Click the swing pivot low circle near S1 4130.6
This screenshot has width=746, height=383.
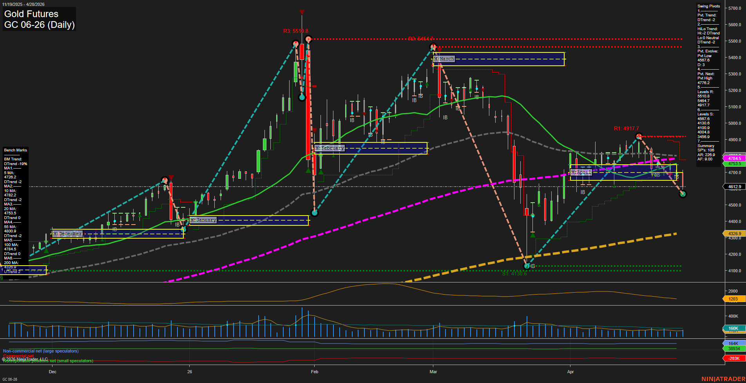[x=527, y=266]
